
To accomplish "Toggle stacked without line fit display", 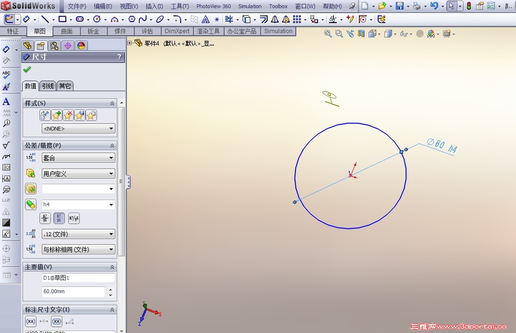I will 59,218.
